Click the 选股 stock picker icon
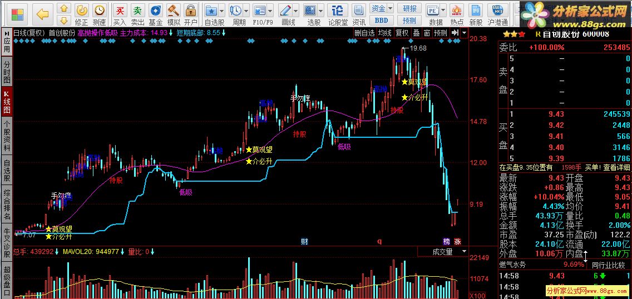Screen dimensions: 632x299 310,11
